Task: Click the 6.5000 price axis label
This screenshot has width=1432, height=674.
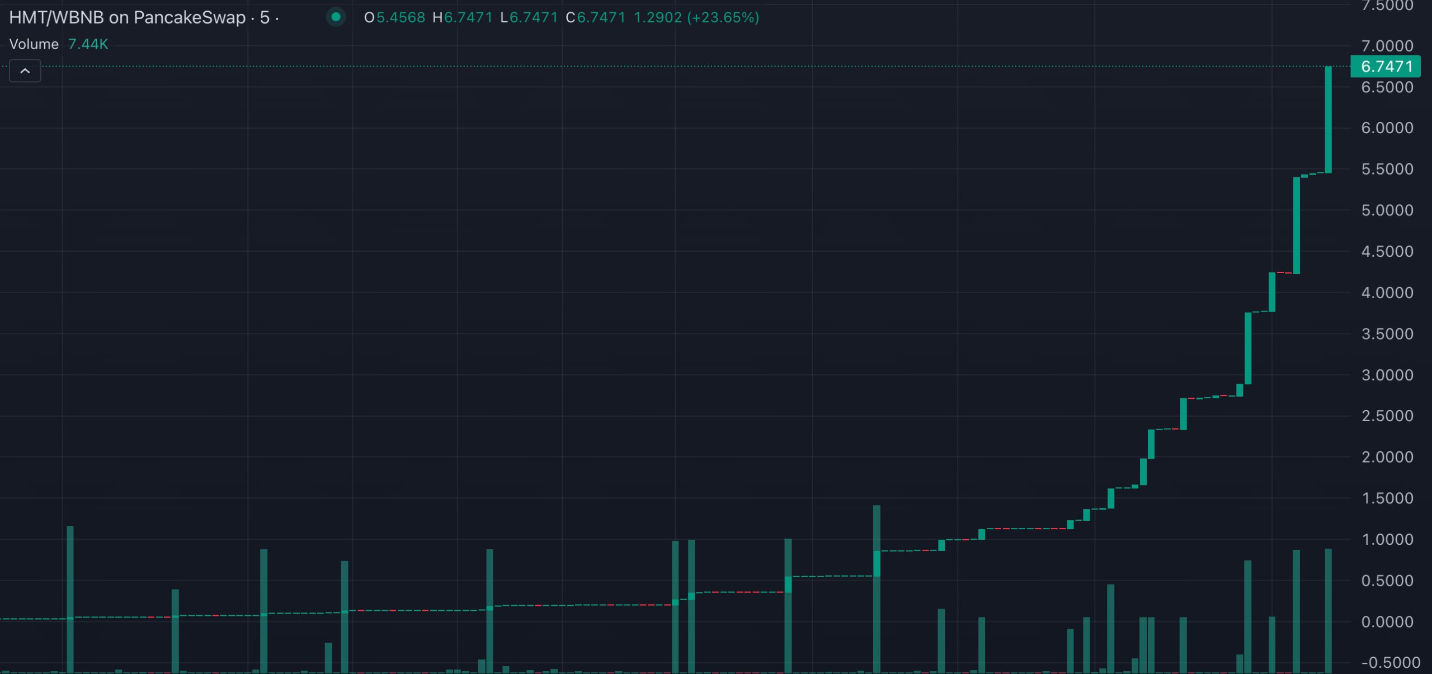Action: 1387,87
